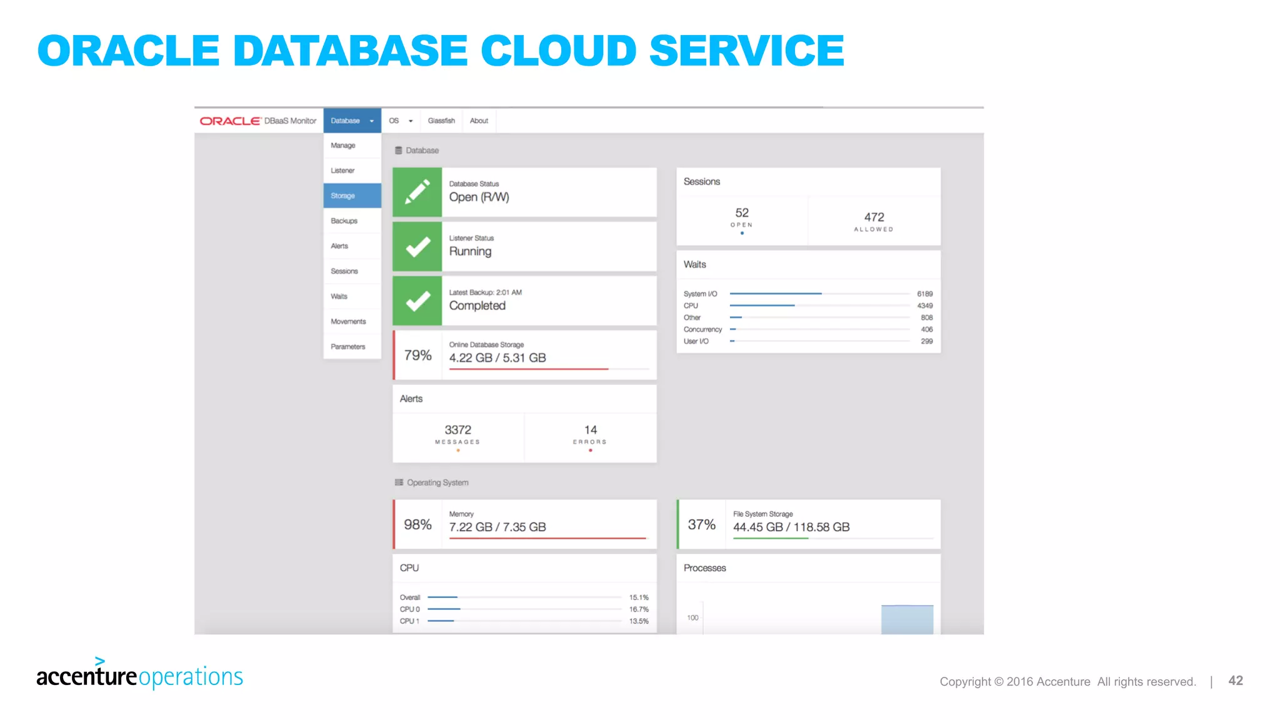
Task: Click the CPU 1 usage bar
Action: [x=524, y=621]
